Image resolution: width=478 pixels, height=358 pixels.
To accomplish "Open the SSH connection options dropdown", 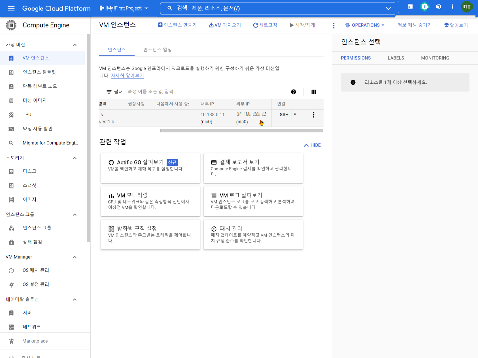I will [295, 114].
